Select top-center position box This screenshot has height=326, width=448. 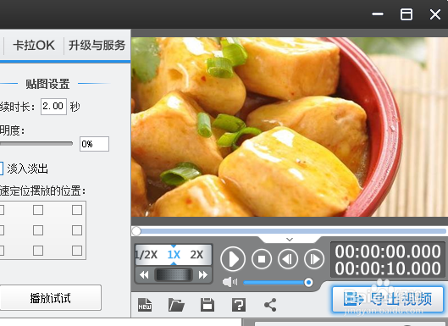tap(38, 210)
